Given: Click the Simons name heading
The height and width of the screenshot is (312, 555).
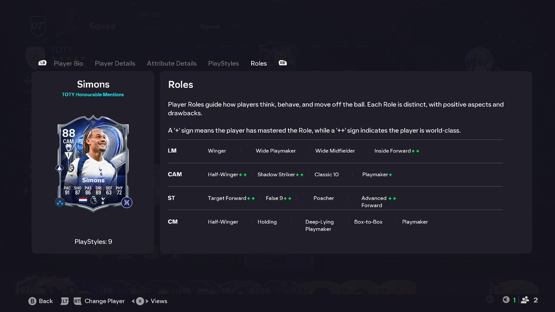Looking at the screenshot, I should (x=93, y=84).
